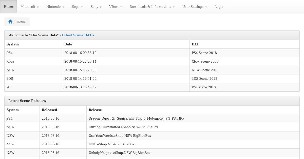Open Downloads & Informations dropdown

coord(152,7)
